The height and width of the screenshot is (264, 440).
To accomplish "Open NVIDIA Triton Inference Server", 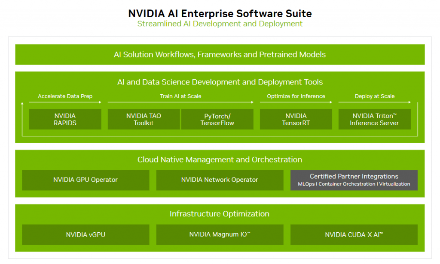I will (374, 119).
